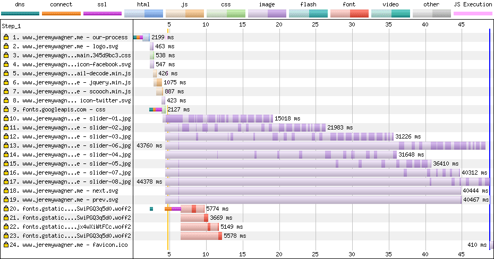Open the icon-facebook.svg request entry

pos(76,65)
